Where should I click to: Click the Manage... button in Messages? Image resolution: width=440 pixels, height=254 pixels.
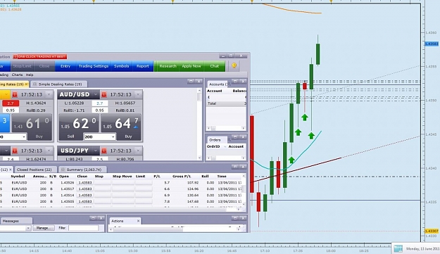pos(44,228)
